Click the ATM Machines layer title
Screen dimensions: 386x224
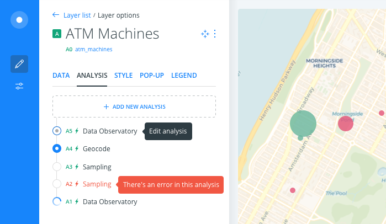tap(112, 34)
